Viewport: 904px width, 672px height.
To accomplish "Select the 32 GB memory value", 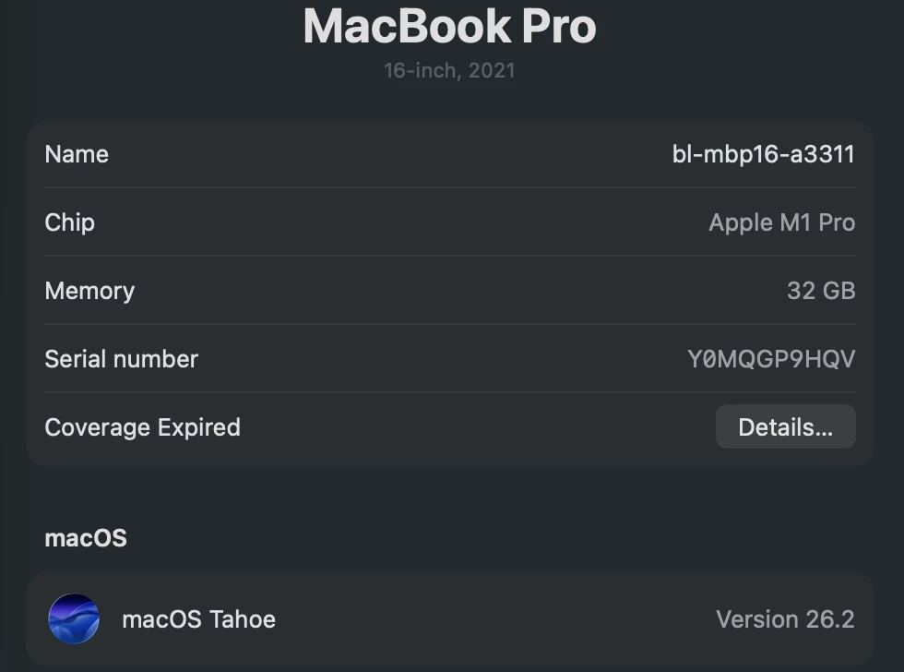I will tap(821, 291).
